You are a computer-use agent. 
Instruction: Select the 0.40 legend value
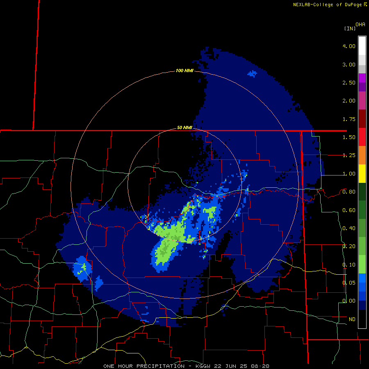pyautogui.click(x=349, y=228)
